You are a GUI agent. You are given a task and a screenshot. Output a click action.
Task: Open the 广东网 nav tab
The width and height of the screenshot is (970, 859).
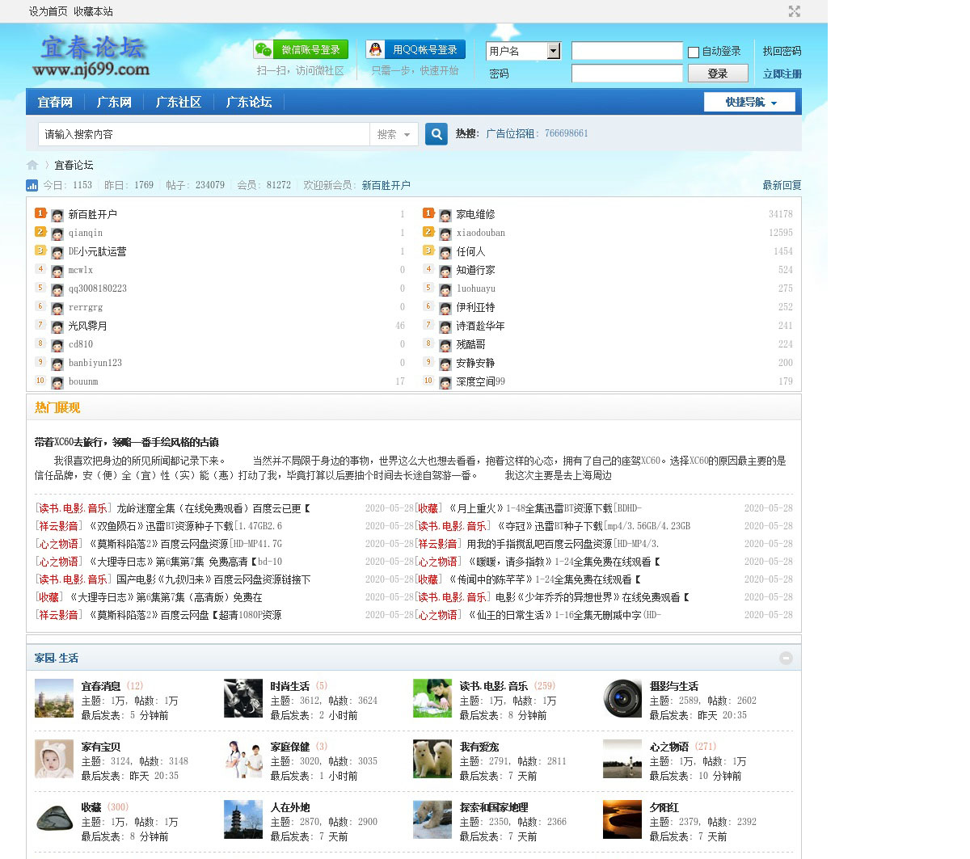(x=114, y=102)
